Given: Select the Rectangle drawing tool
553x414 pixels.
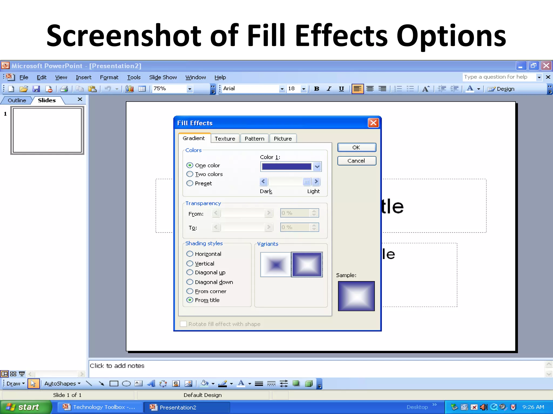Looking at the screenshot, I should coord(114,383).
